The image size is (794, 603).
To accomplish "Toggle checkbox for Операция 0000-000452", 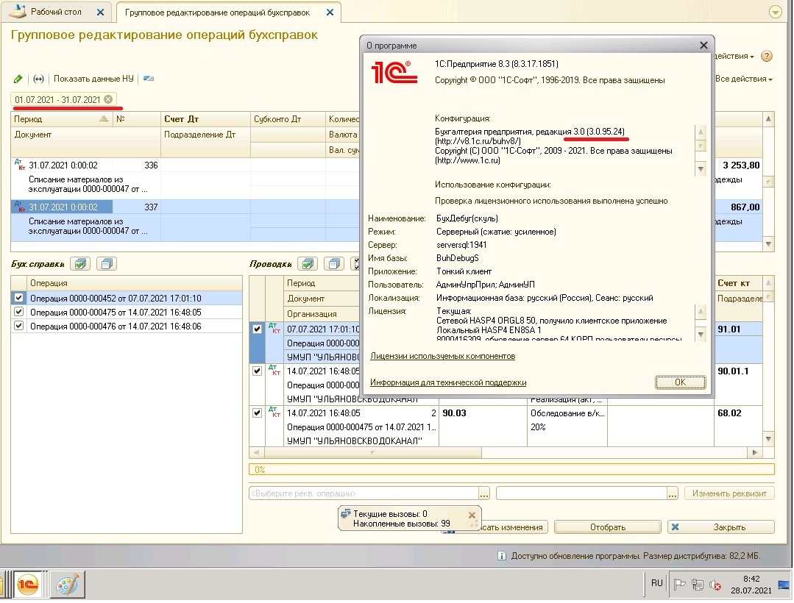I will click(18, 298).
